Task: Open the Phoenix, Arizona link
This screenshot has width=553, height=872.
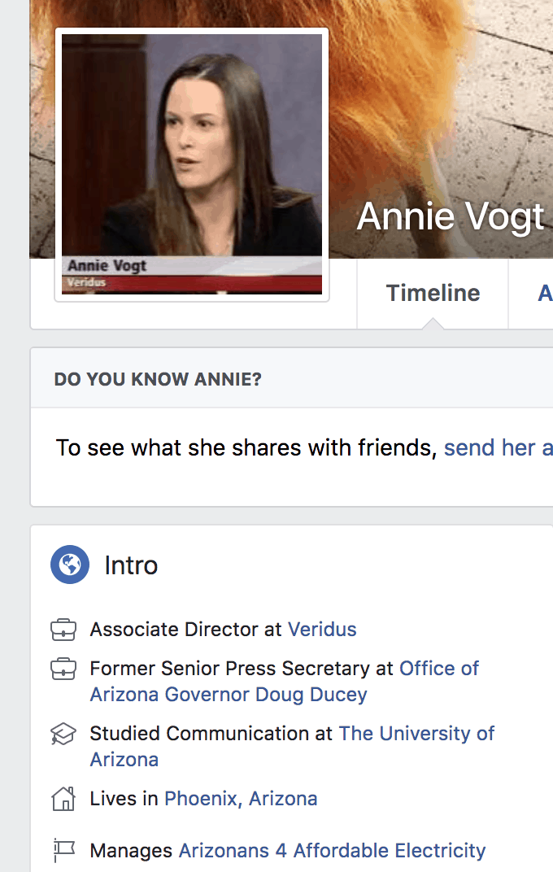Action: 241,799
